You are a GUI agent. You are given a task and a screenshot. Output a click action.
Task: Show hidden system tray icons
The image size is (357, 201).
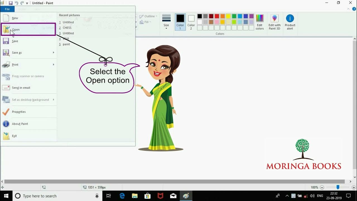point(287,196)
